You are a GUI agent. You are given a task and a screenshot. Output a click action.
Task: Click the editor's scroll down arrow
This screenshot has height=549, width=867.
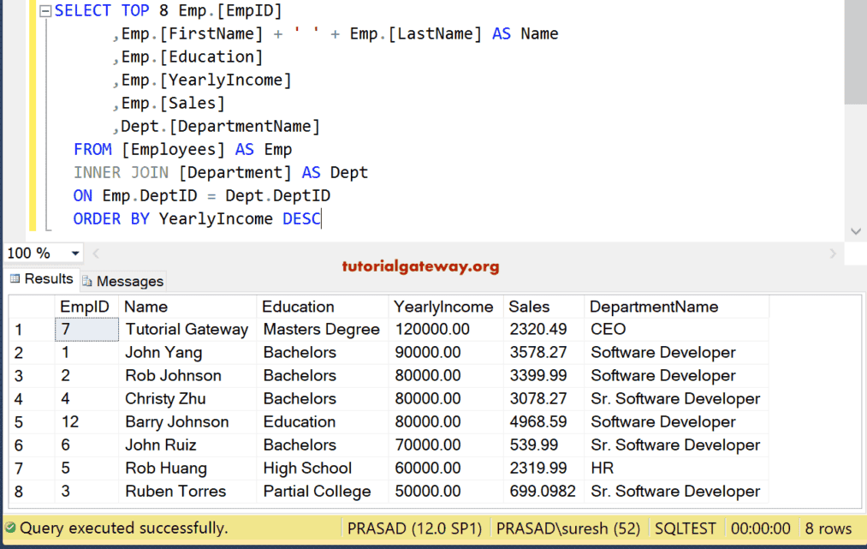pos(855,231)
